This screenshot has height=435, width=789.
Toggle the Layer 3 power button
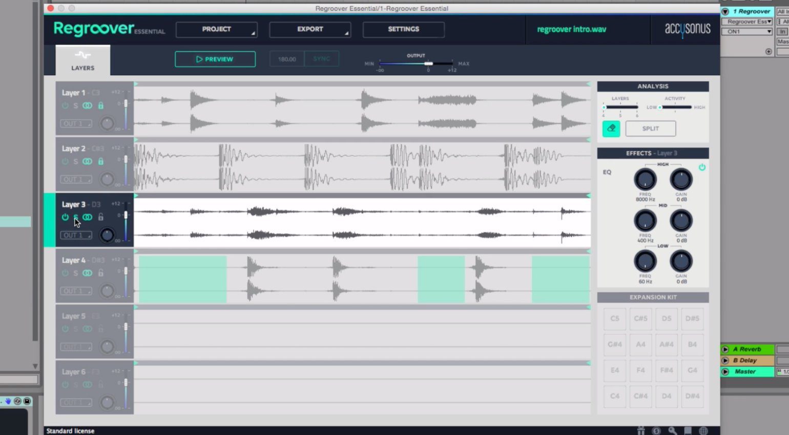65,217
